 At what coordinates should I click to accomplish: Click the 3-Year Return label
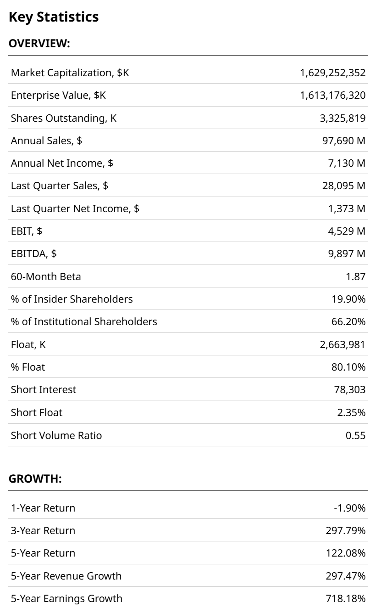43,530
